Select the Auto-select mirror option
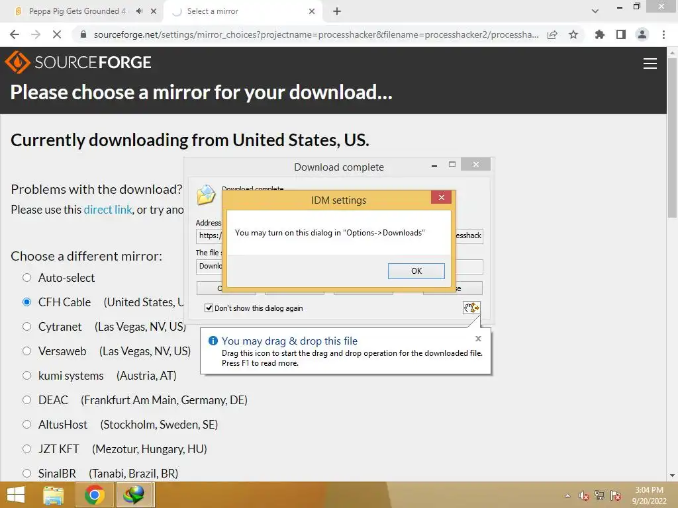678x508 pixels. coord(26,277)
